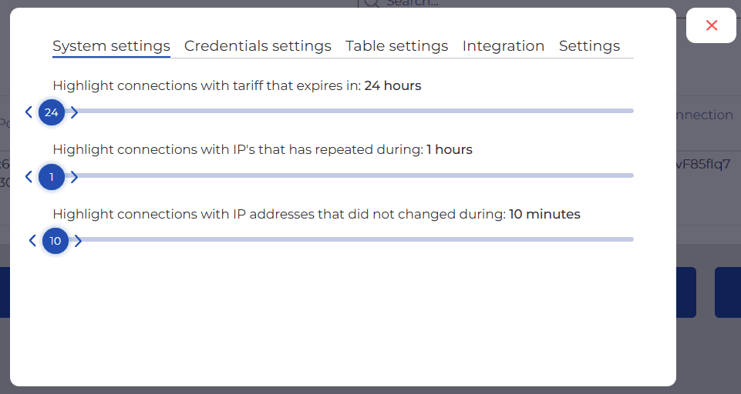Viewport: 741px width, 394px height.
Task: Decrease unchanged IP minutes with left chevron
Action: coord(32,241)
